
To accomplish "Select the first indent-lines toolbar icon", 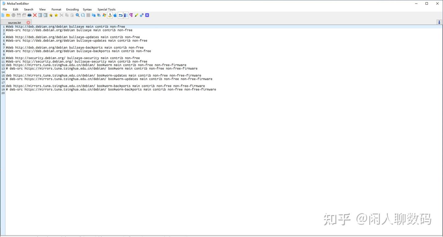I will (x=40, y=15).
